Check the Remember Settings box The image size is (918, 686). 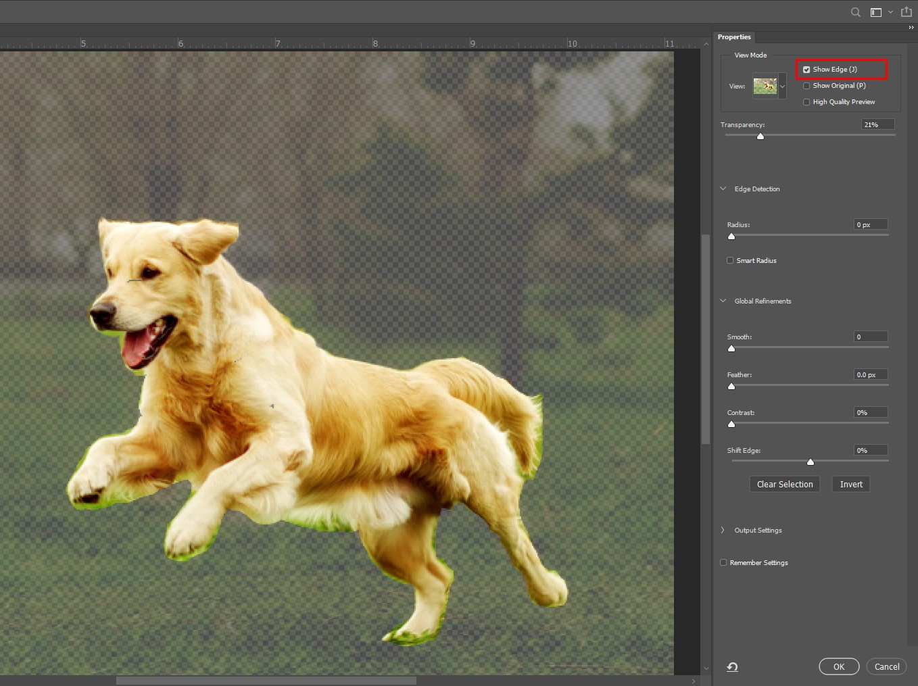[x=723, y=562]
